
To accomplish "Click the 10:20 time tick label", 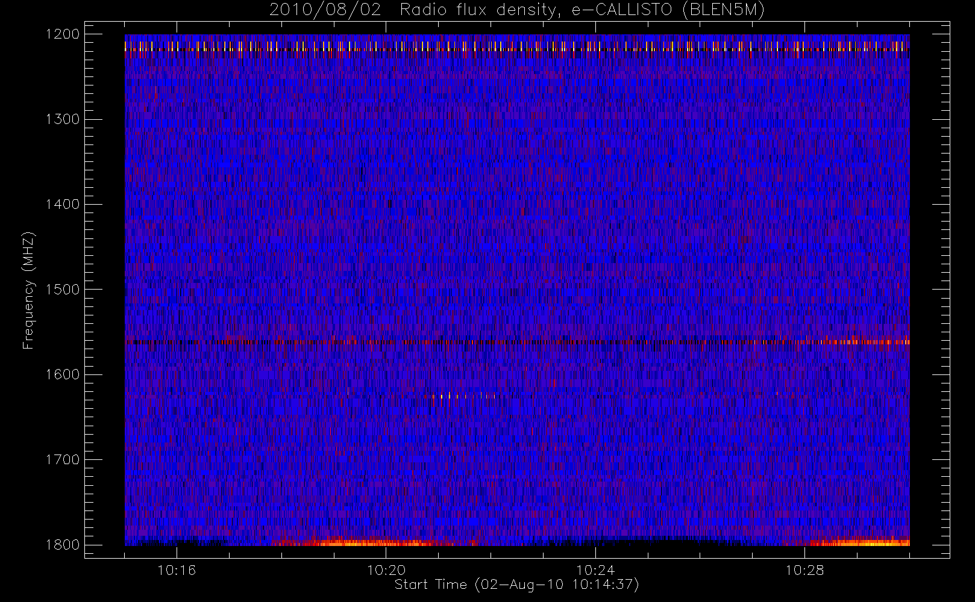I will click(386, 570).
